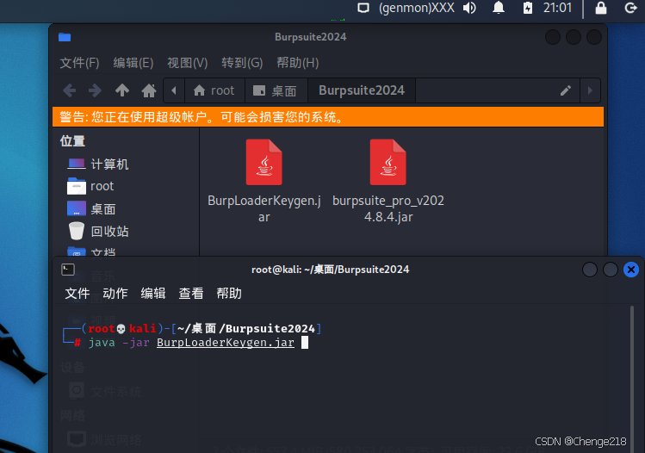
Task: Select 计算机 in the sidebar
Action: pos(98,164)
